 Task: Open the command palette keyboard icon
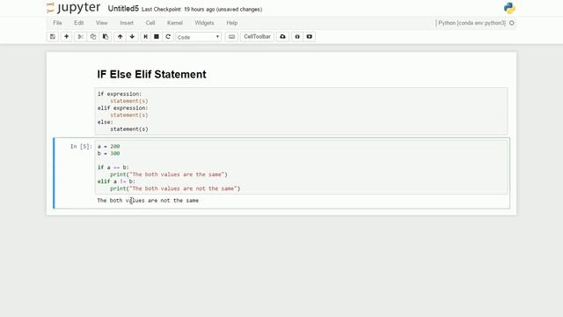(x=231, y=37)
